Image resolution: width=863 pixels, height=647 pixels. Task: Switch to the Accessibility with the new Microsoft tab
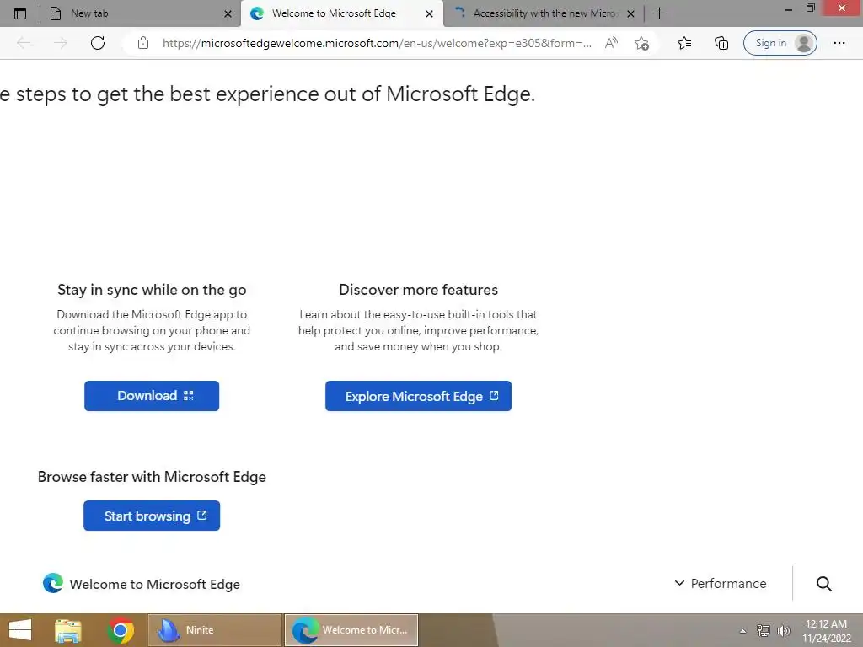[x=544, y=13]
